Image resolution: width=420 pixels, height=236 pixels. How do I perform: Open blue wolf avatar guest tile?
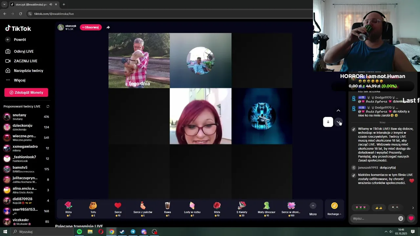(x=262, y=116)
